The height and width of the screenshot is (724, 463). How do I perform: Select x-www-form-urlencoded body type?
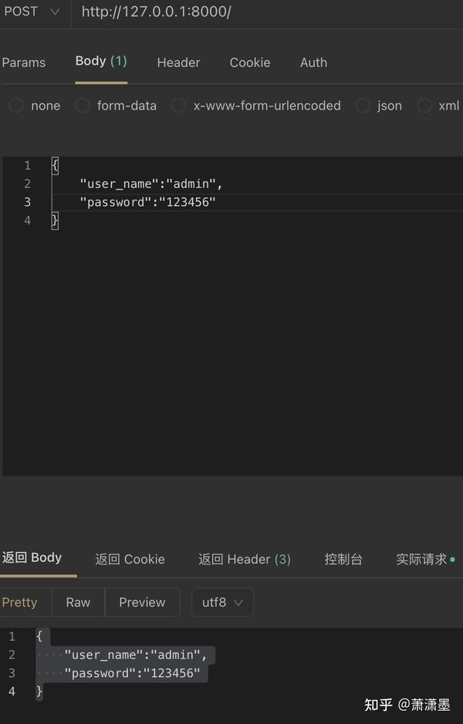click(179, 106)
